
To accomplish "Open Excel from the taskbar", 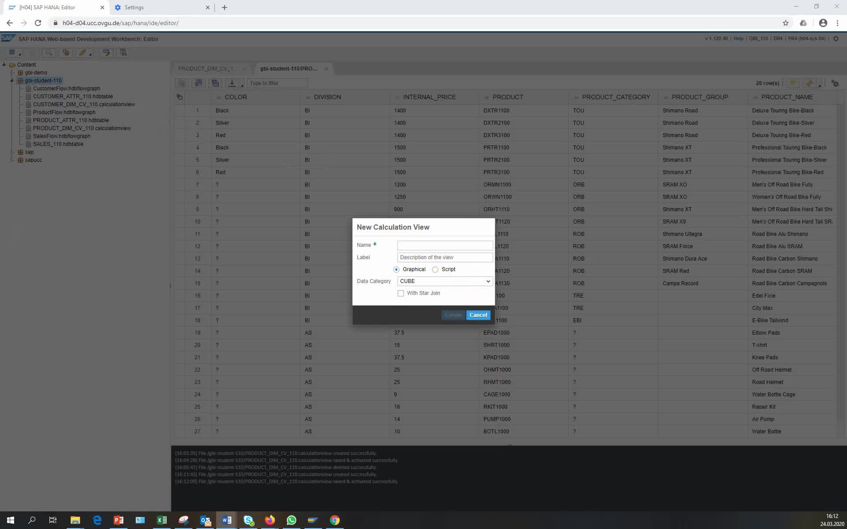I will 162,520.
